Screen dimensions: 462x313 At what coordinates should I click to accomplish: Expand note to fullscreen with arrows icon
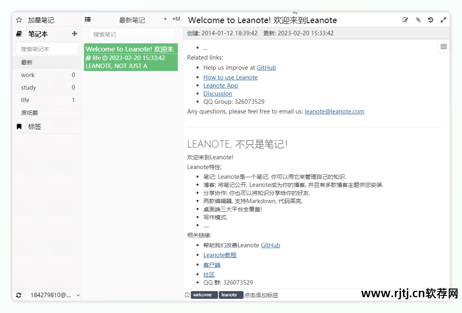(443, 20)
